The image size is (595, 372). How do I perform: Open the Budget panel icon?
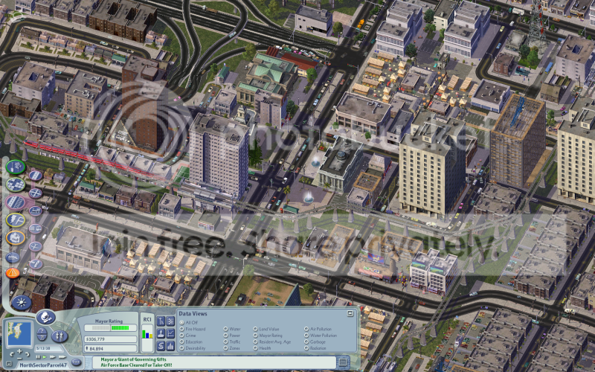coord(161,346)
